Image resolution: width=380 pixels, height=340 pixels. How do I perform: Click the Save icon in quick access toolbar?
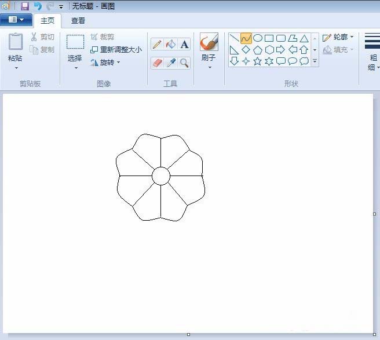coord(25,6)
